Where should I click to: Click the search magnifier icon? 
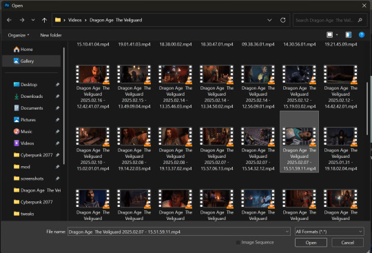tap(360, 20)
